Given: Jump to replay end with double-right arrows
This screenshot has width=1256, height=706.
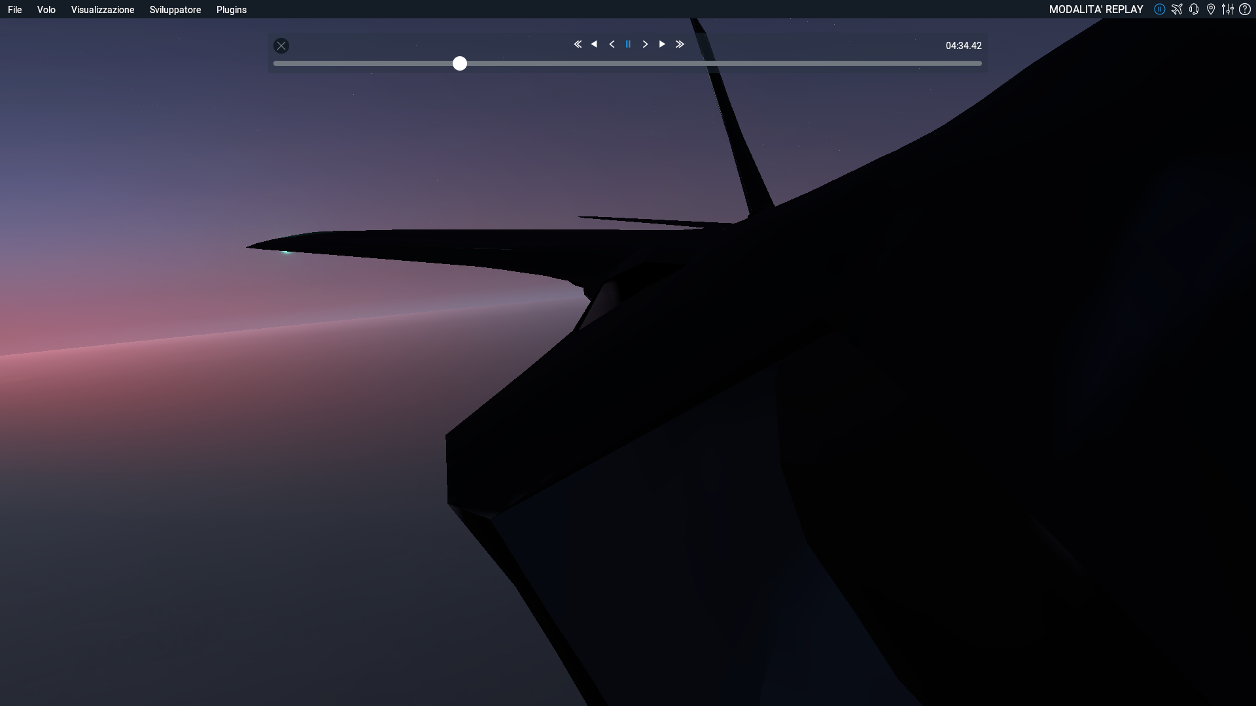Looking at the screenshot, I should pyautogui.click(x=680, y=44).
